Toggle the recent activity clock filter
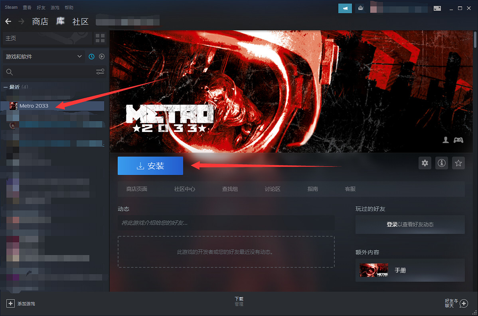478x316 pixels. [x=91, y=57]
